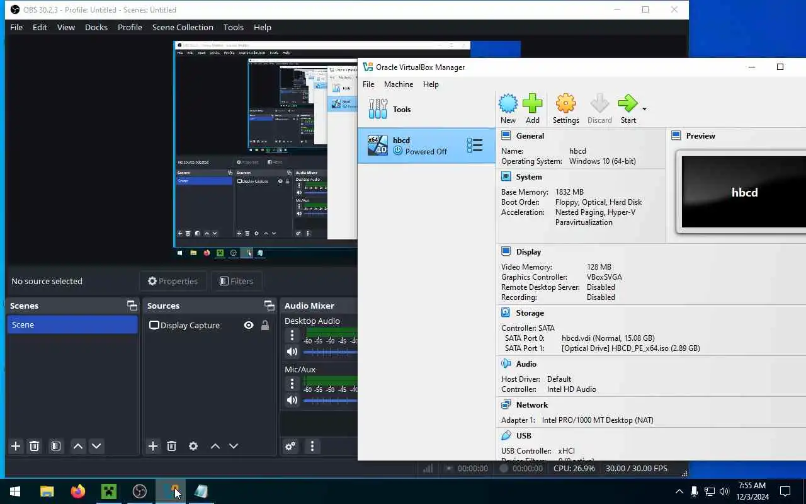The height and width of the screenshot is (504, 806).
Task: Open VirtualBox Machine menu
Action: point(399,84)
